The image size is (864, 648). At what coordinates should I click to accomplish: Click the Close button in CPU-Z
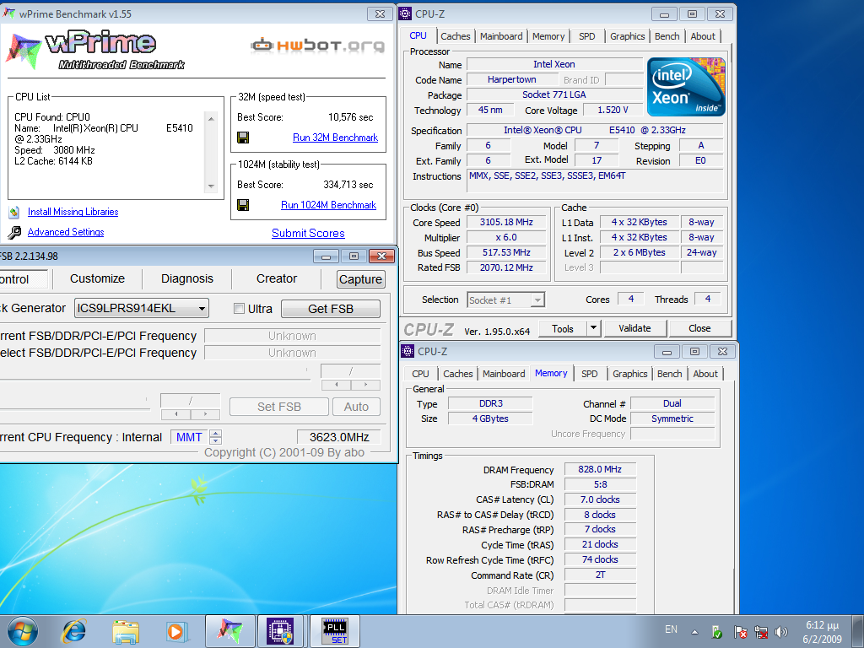pos(699,328)
